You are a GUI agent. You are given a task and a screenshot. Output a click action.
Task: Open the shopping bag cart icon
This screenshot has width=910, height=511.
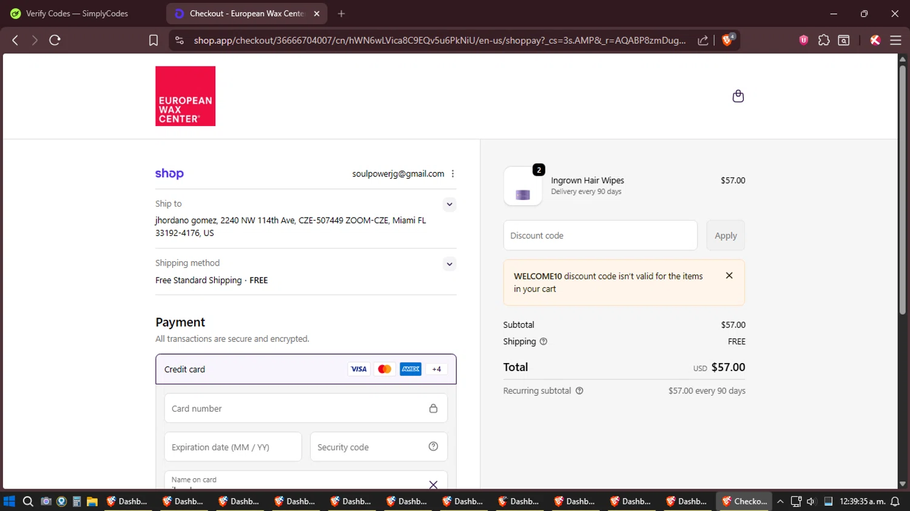[x=738, y=96]
